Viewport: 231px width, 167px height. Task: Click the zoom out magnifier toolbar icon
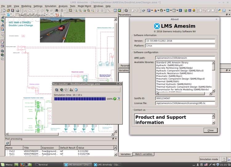80,10
